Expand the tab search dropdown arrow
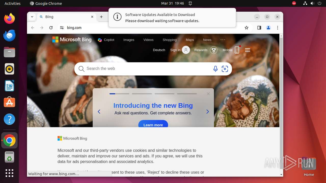326x183 pixels. point(32,17)
